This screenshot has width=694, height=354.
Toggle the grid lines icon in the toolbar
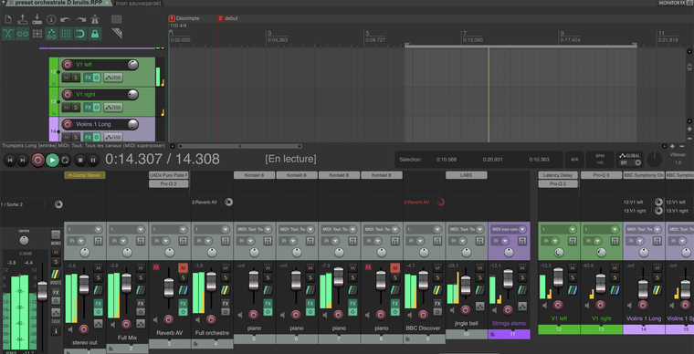click(66, 34)
